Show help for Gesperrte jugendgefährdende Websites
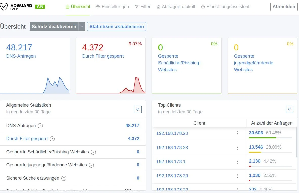Image resolution: width=299 pixels, height=193 pixels. (91, 165)
